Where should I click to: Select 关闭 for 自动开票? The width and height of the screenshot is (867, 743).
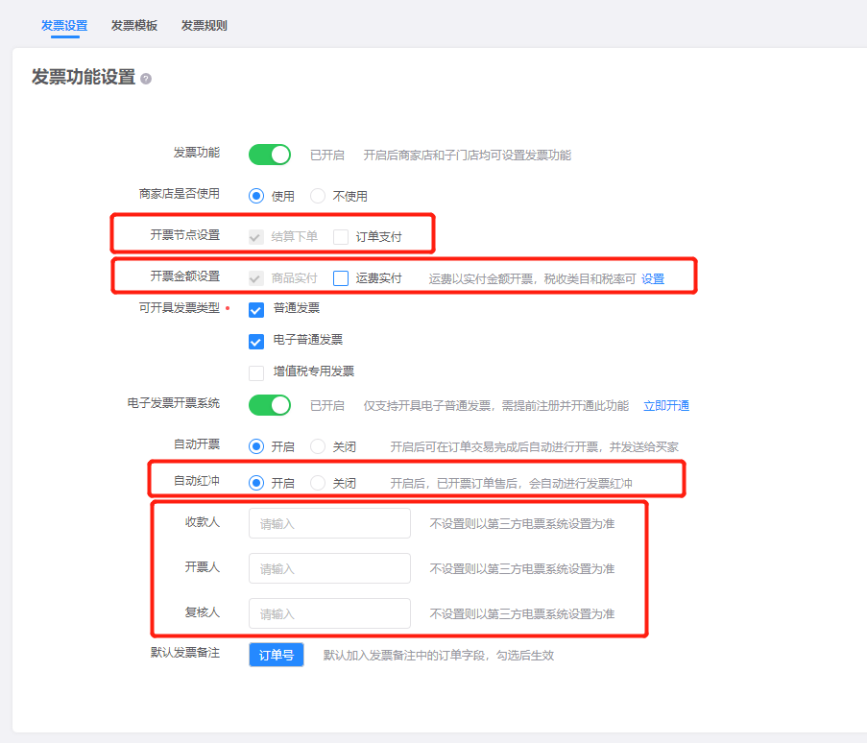pos(318,446)
